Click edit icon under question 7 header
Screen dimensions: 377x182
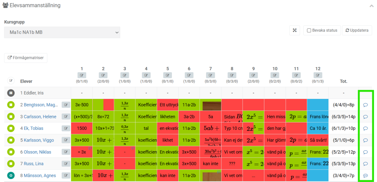(x=211, y=75)
